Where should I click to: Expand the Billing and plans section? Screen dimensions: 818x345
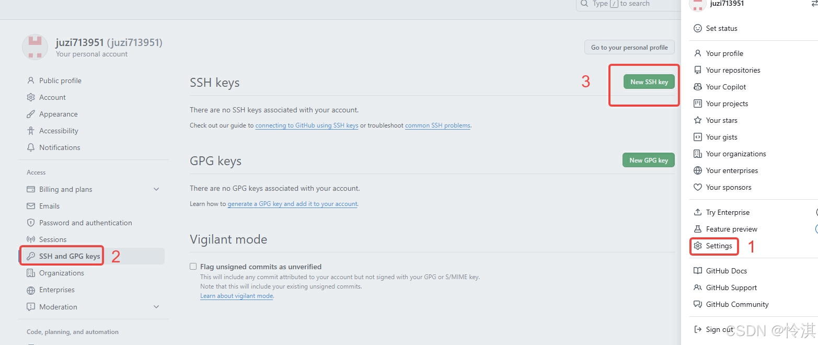point(156,189)
